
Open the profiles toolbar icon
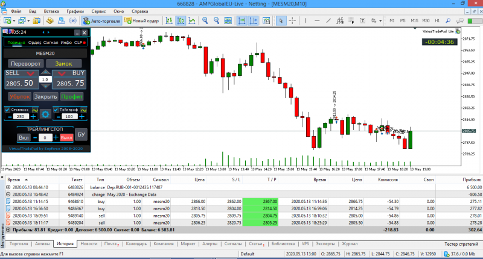22,20
